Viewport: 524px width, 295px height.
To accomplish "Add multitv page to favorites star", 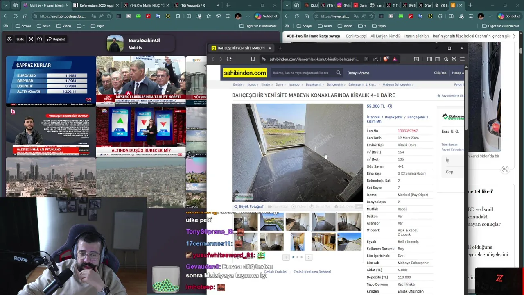I will [109, 16].
